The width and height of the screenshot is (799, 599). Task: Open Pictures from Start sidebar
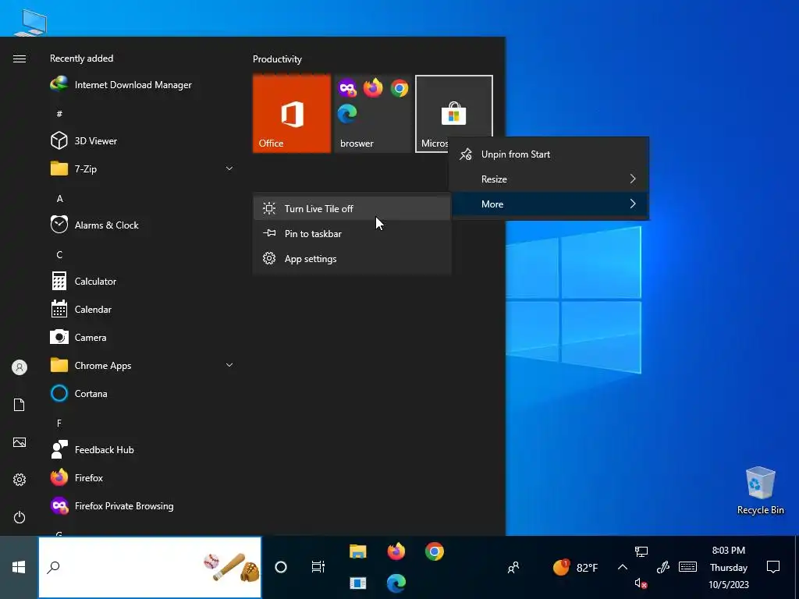[x=20, y=442]
